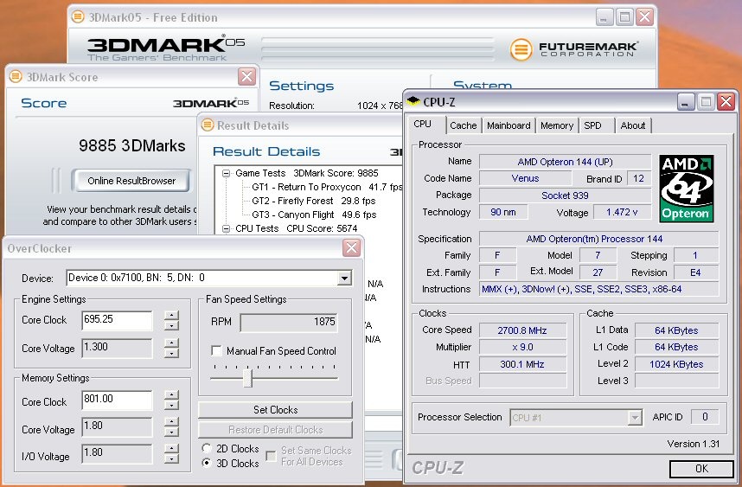Open the Processor Selection dropdown
This screenshot has height=487, width=742.
tap(635, 418)
